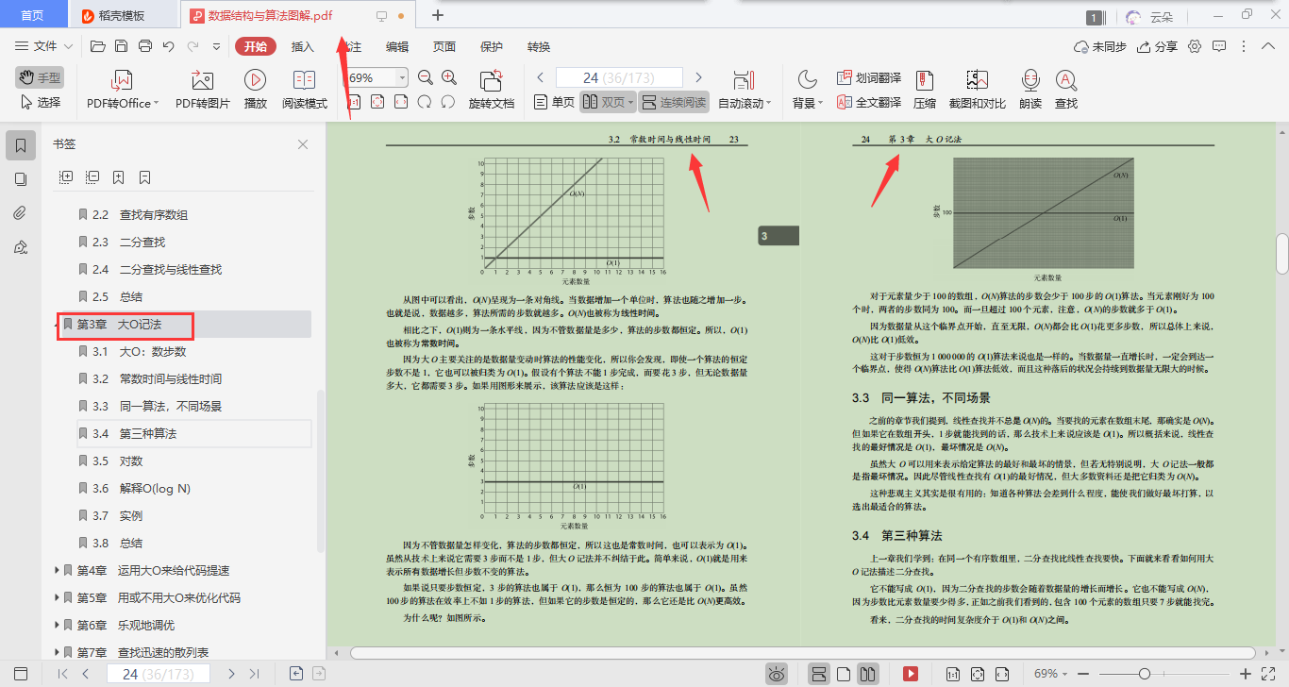Open 阅读模式 reading mode

coord(304,80)
